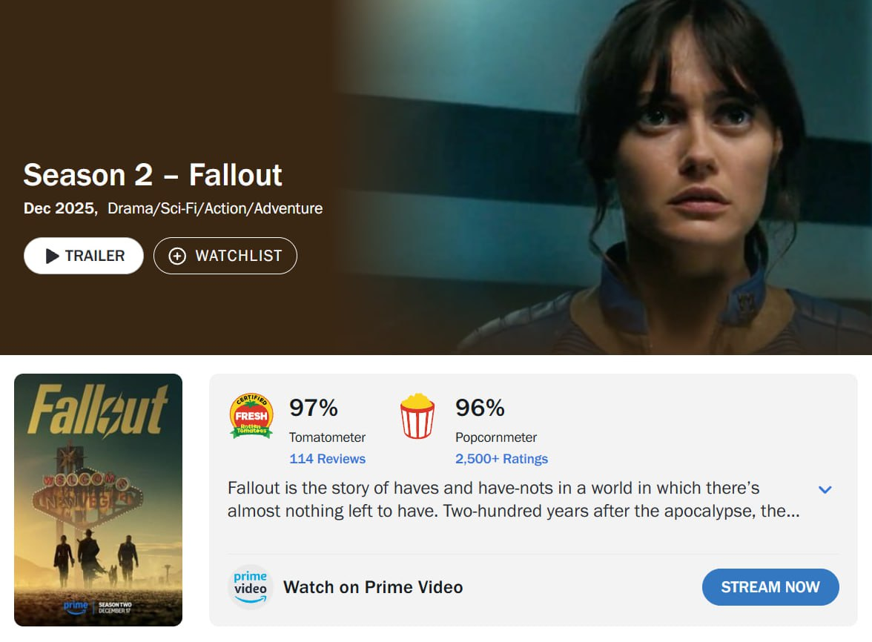This screenshot has width=872, height=642.
Task: Click the Fallout synopsis description text
Action: point(513,499)
